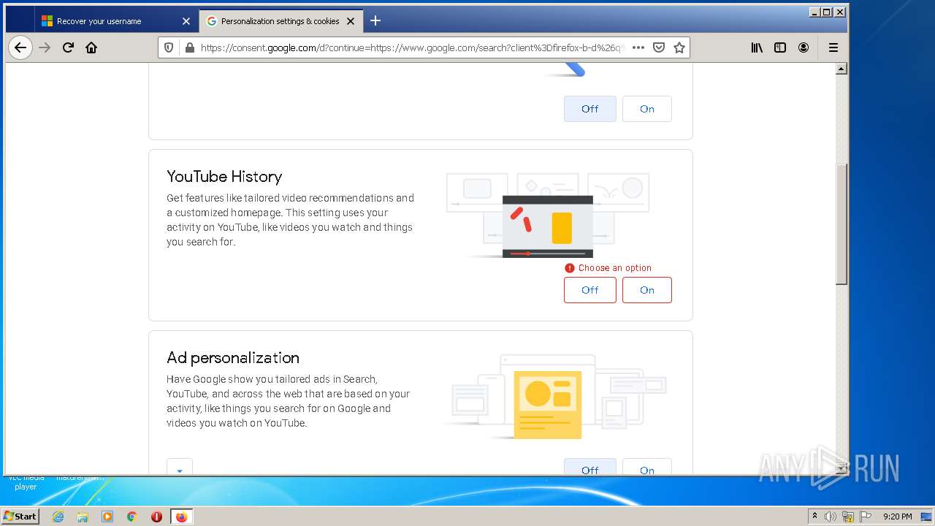Show tracking protection shield info
The image size is (935, 526).
(x=169, y=47)
